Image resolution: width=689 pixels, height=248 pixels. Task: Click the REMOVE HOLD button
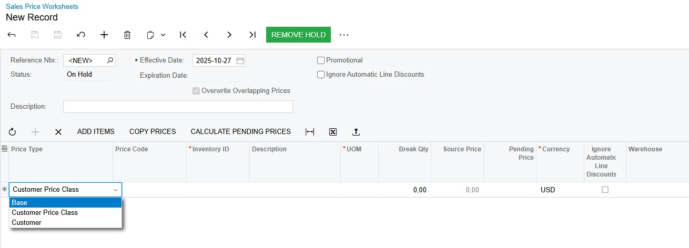click(x=298, y=35)
